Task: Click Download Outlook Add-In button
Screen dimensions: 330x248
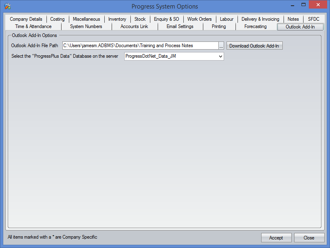Action: click(x=255, y=46)
